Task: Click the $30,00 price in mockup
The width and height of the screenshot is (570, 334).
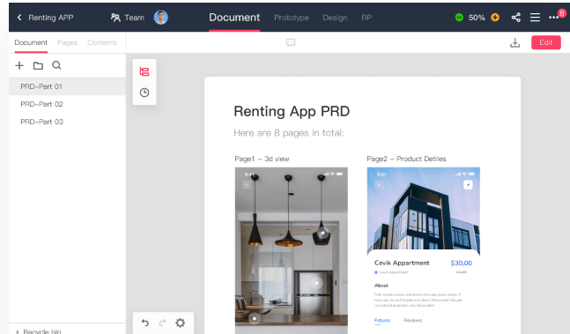Action: tap(462, 263)
